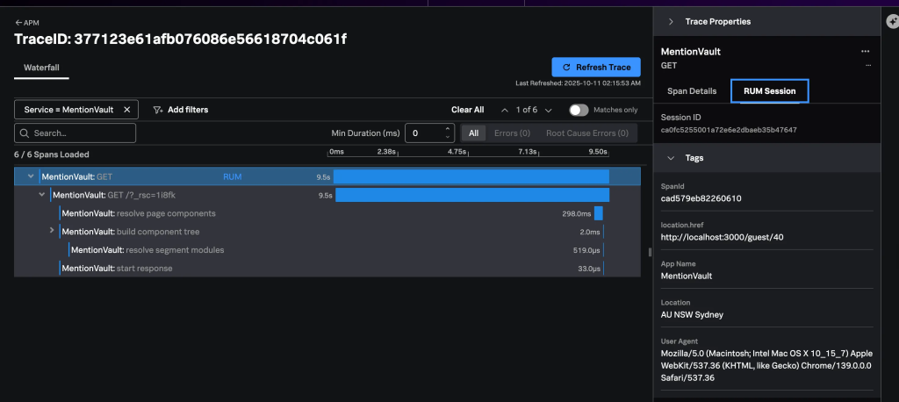899x402 pixels.
Task: Click the span Search input field
Action: click(x=76, y=133)
